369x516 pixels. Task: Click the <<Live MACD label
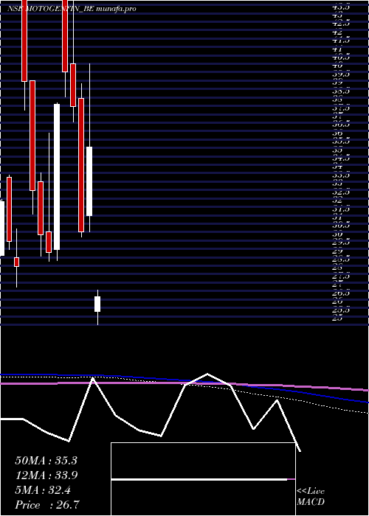tap(311, 497)
